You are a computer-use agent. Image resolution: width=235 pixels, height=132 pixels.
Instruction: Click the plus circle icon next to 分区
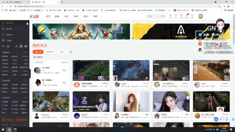(71, 52)
